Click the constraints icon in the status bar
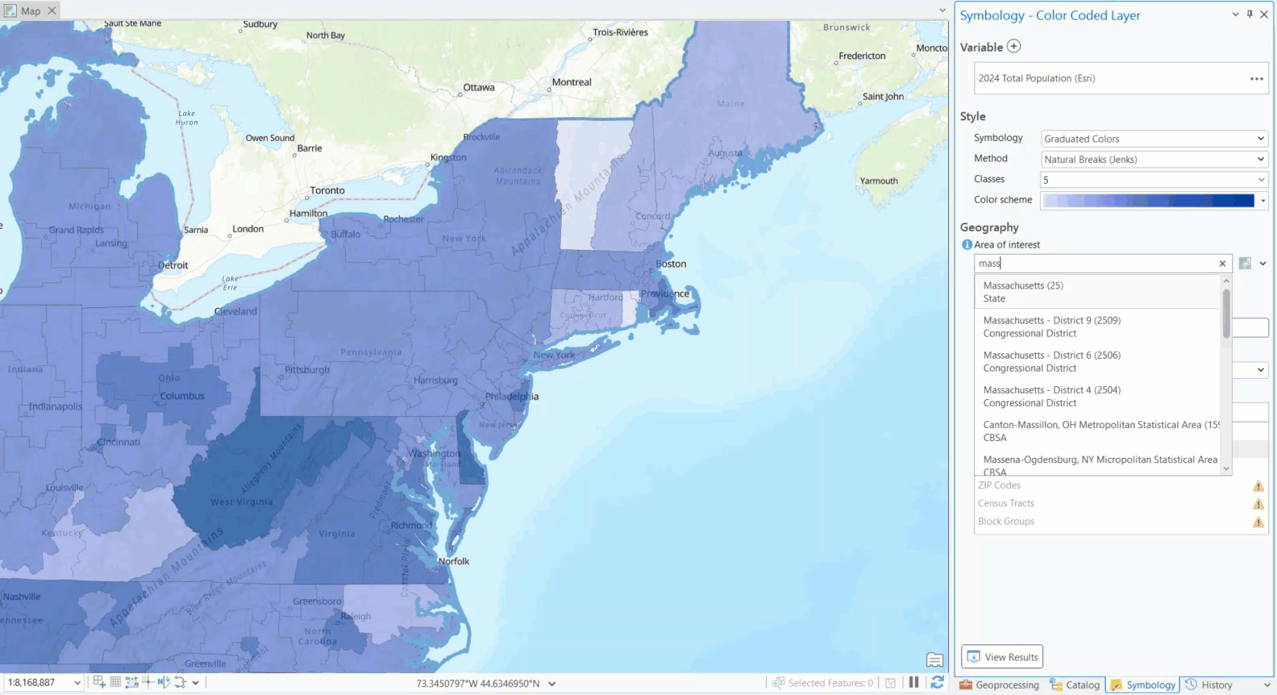This screenshot has width=1277, height=695. click(131, 682)
